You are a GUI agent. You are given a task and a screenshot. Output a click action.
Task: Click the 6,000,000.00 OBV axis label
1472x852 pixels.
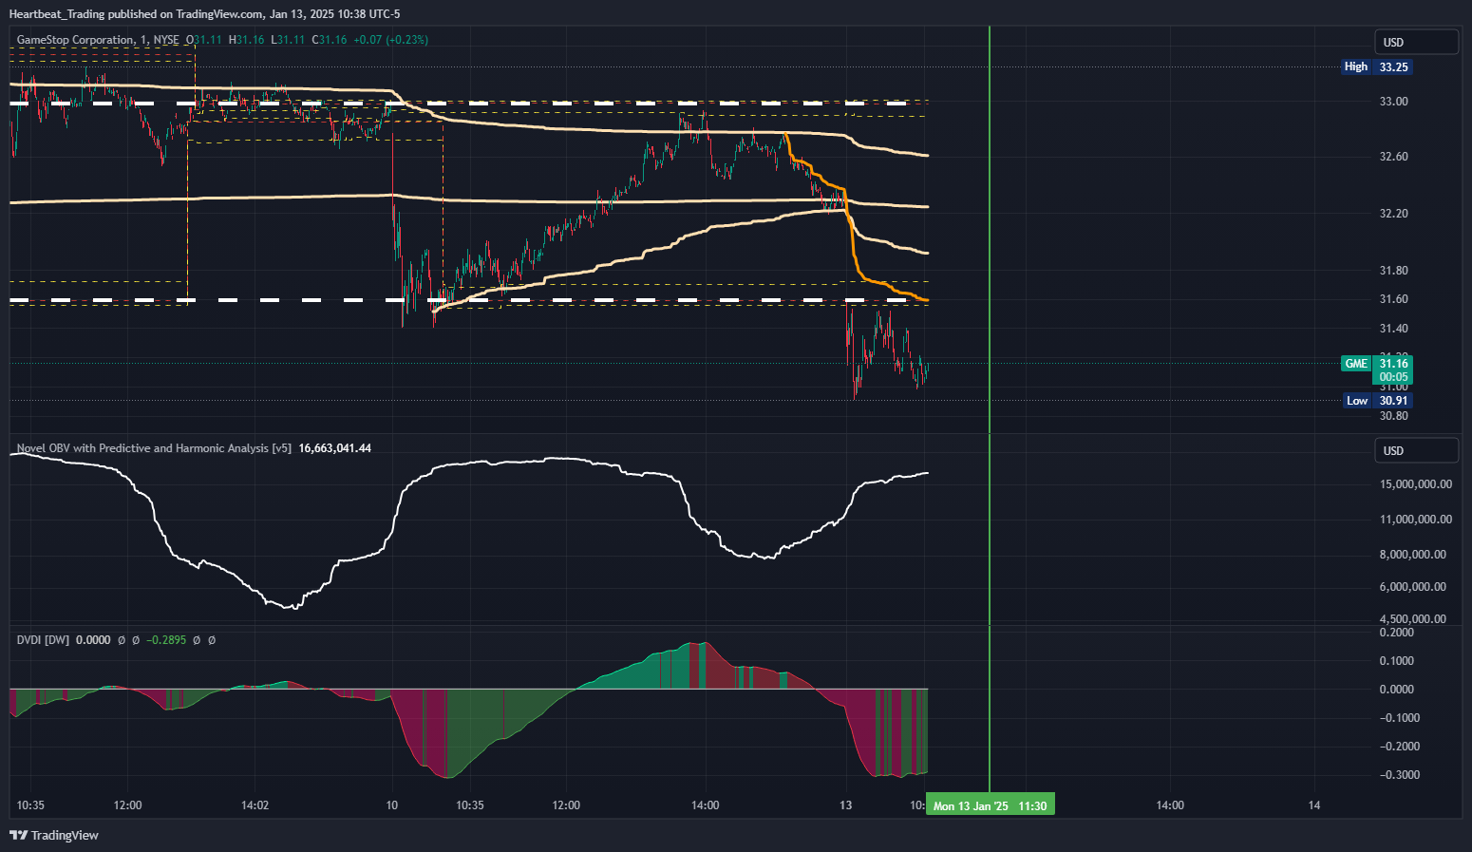[1413, 587]
